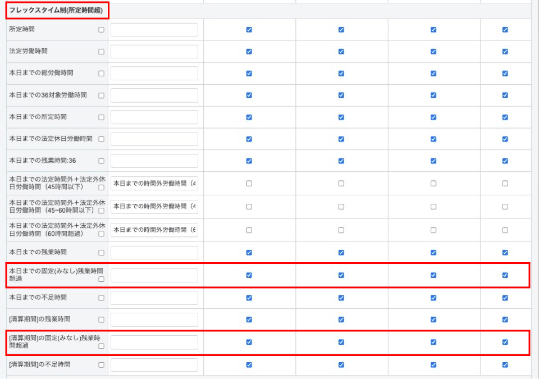Focus the input box for 本日までの36対象労働時間

154,95
